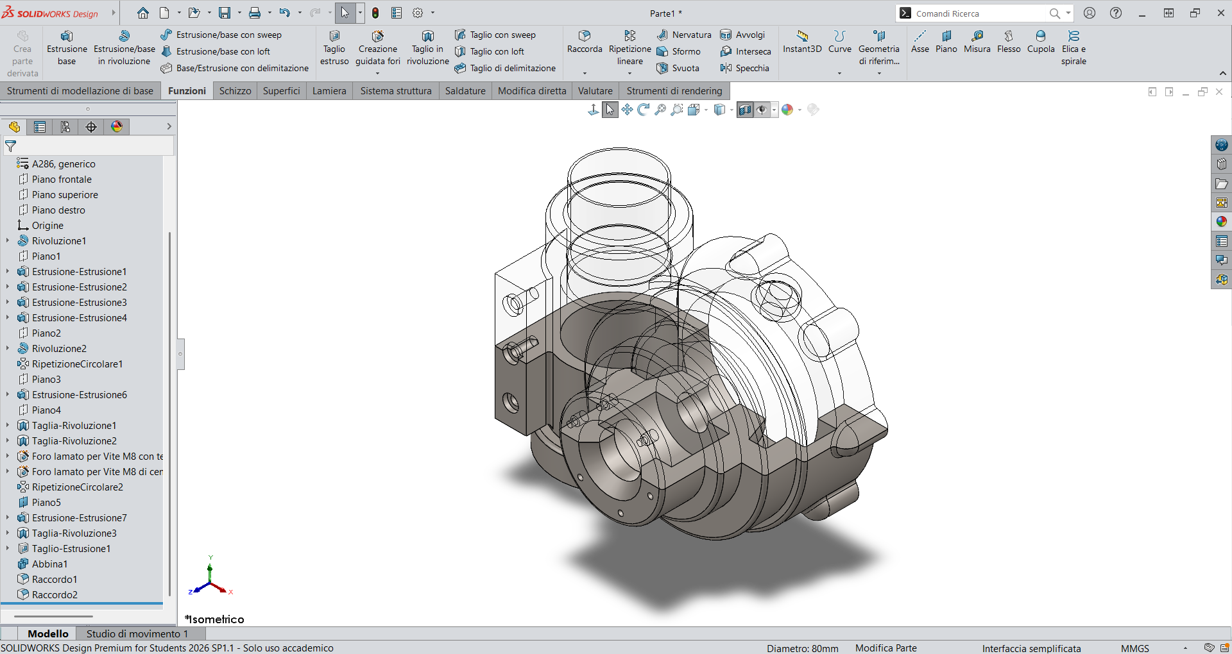Open the PropertyManager tree tab
This screenshot has height=654, width=1232.
coord(40,127)
